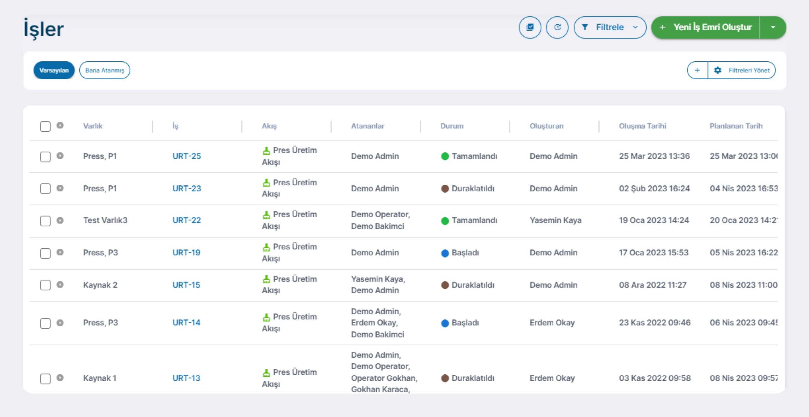Open work order URT-25 link
Viewport: 809px width, 417px height.
tap(186, 156)
